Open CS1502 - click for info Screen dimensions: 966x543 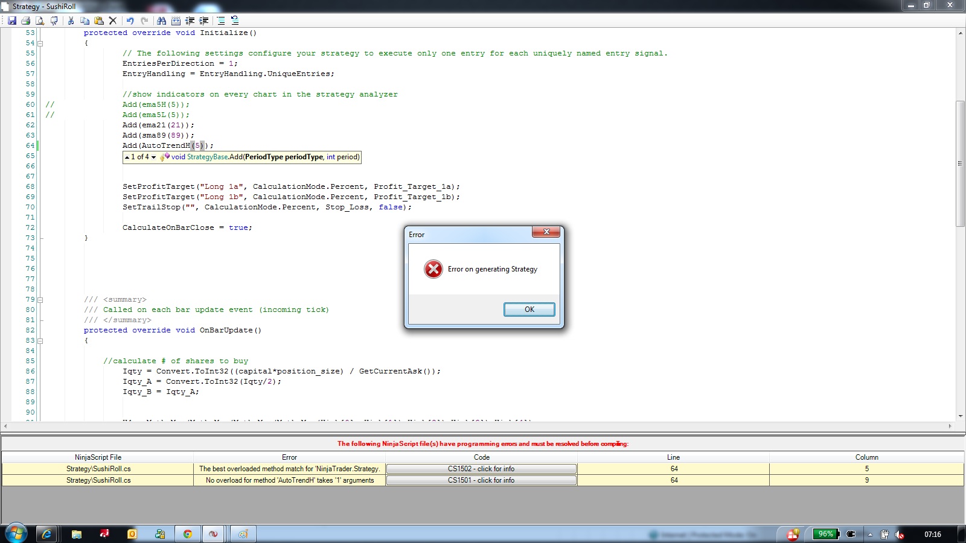click(x=481, y=469)
